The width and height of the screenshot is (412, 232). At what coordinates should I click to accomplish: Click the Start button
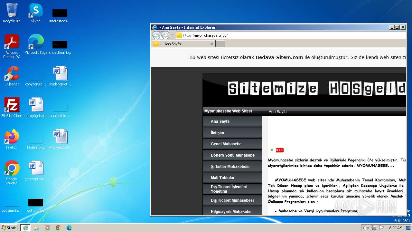coord(9,228)
